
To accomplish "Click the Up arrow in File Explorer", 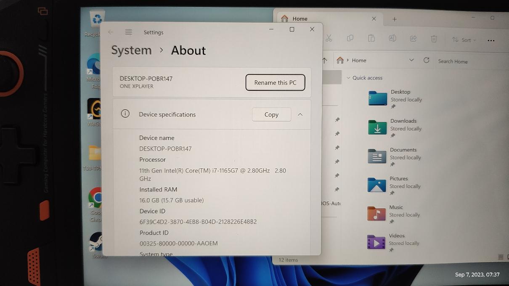I will 324,60.
